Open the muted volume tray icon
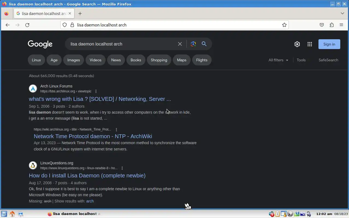This screenshot has width=349, height=218. point(271,214)
